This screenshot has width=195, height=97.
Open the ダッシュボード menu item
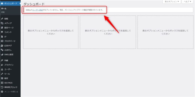pyautogui.click(x=10, y=3)
